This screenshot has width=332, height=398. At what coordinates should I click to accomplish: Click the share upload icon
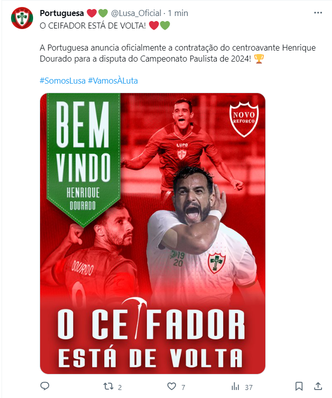point(318,386)
